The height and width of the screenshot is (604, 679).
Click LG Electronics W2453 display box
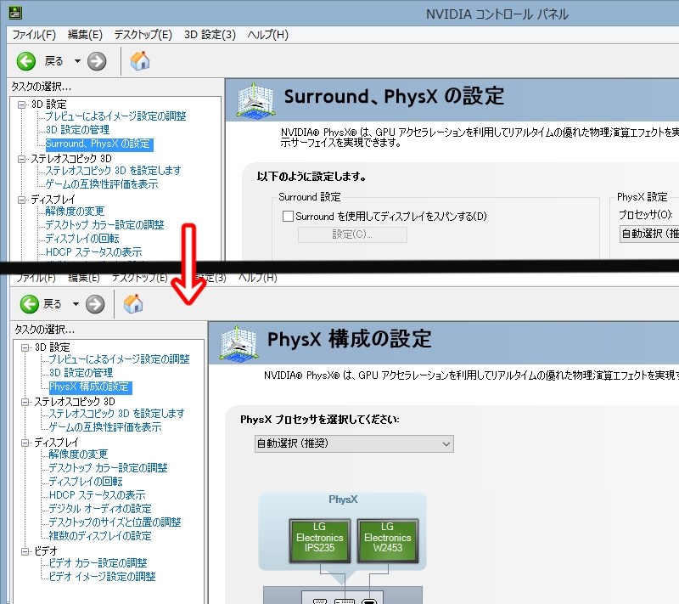click(388, 540)
